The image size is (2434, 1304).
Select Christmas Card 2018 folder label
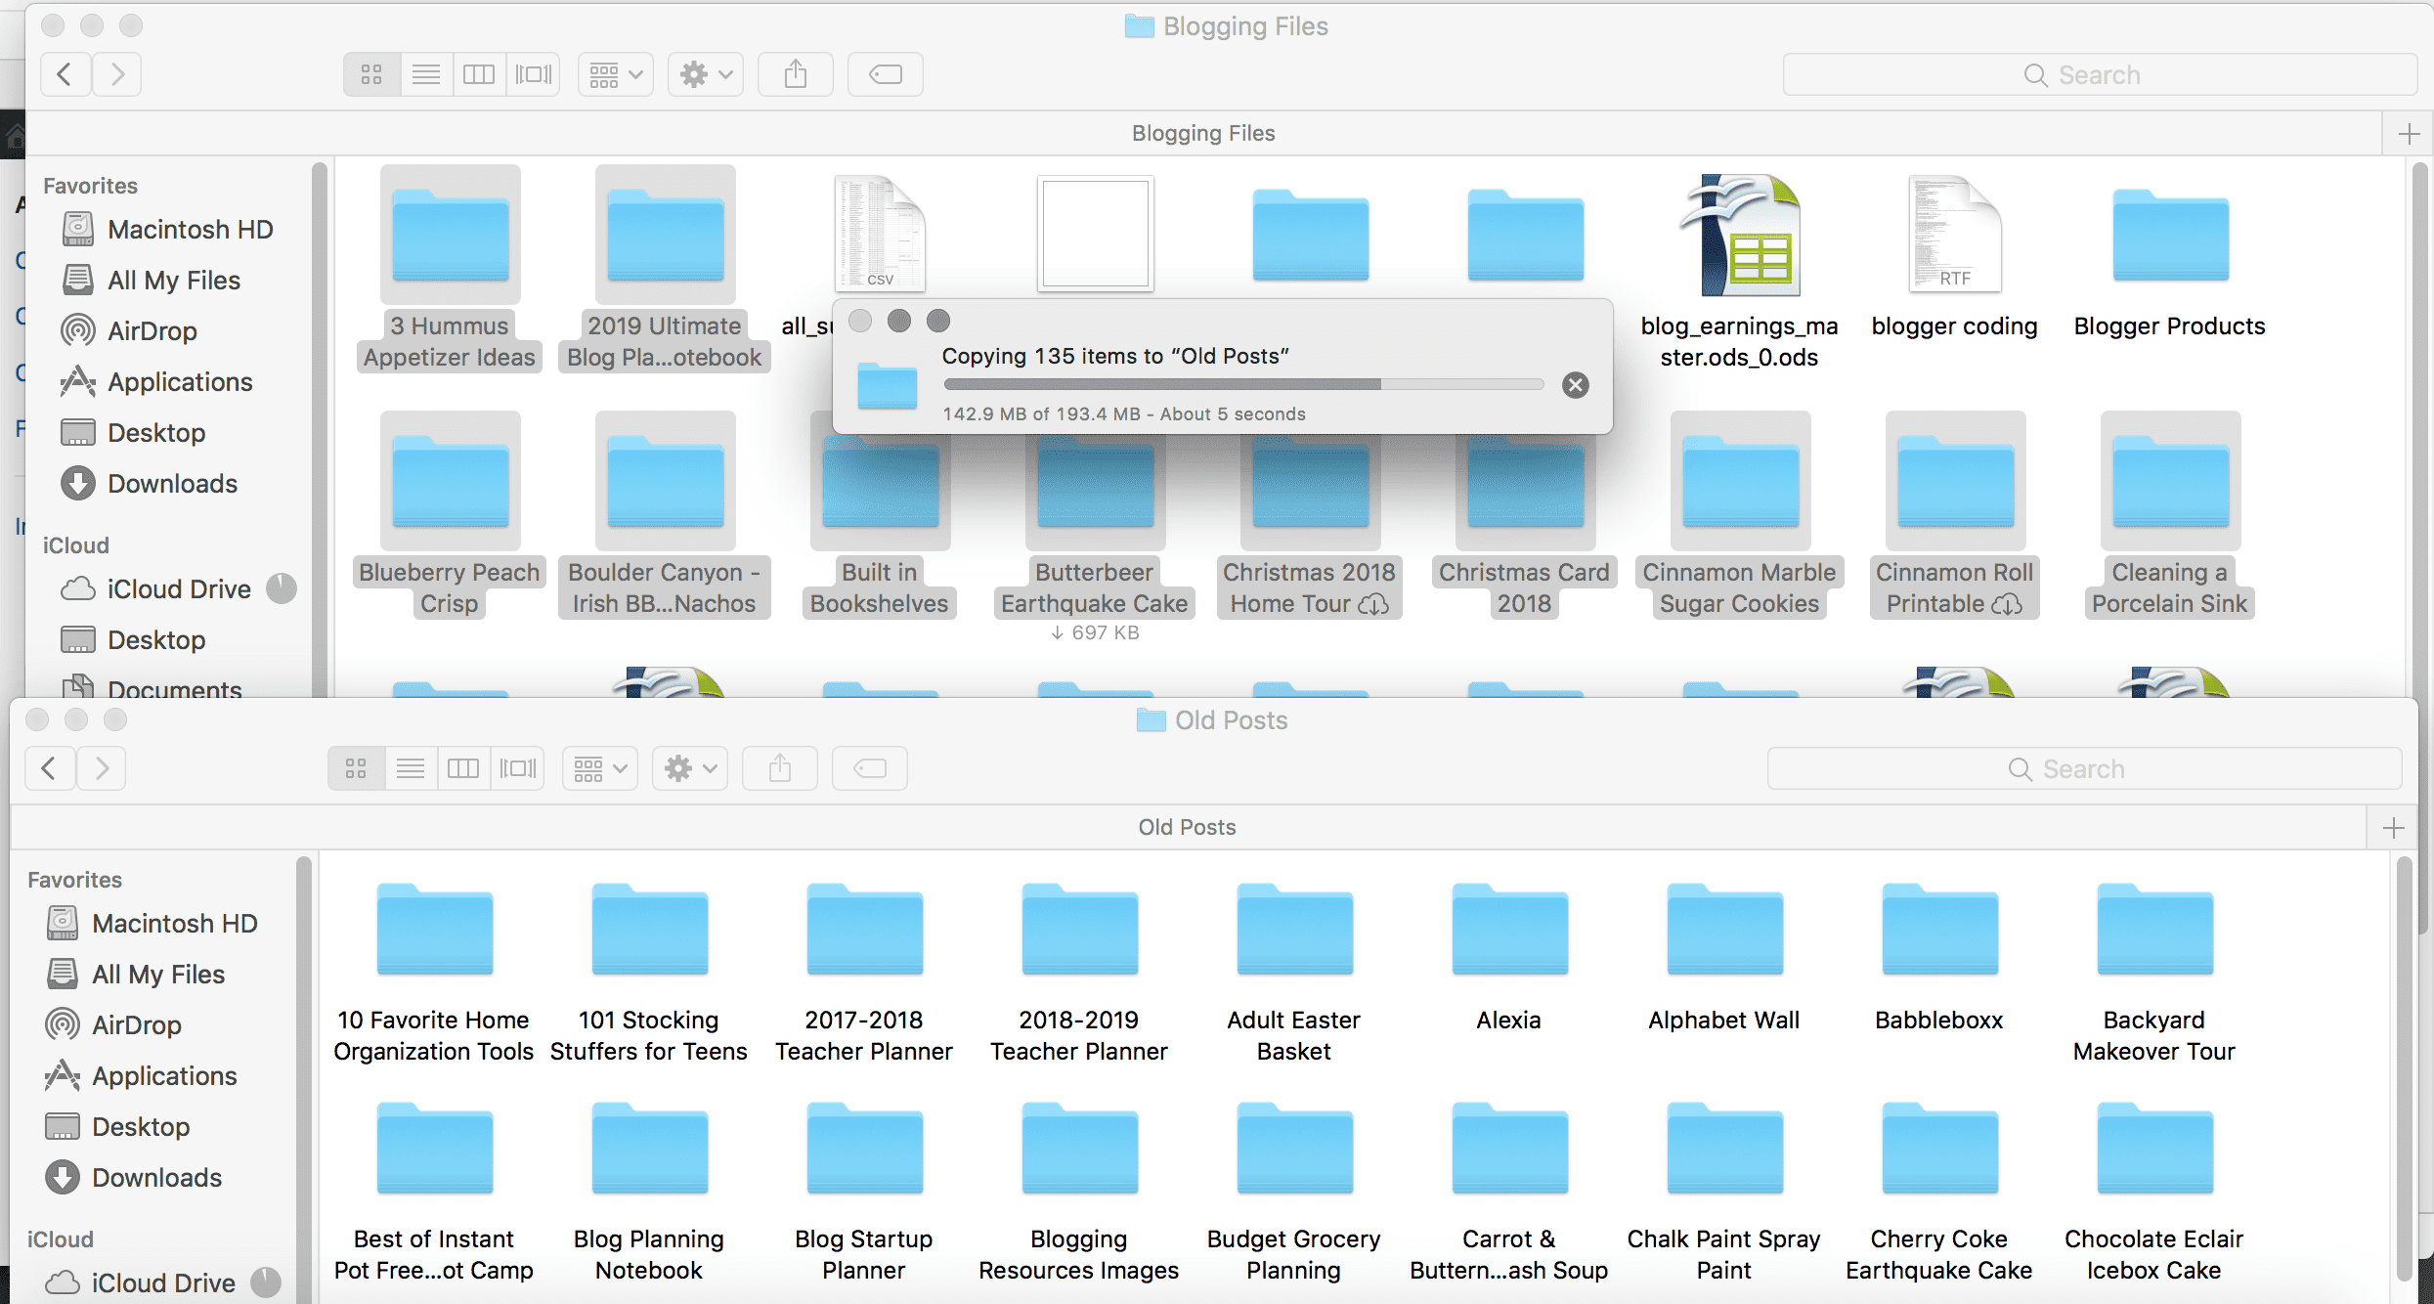(1525, 587)
